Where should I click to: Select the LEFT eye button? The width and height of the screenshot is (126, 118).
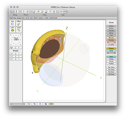[61, 12]
